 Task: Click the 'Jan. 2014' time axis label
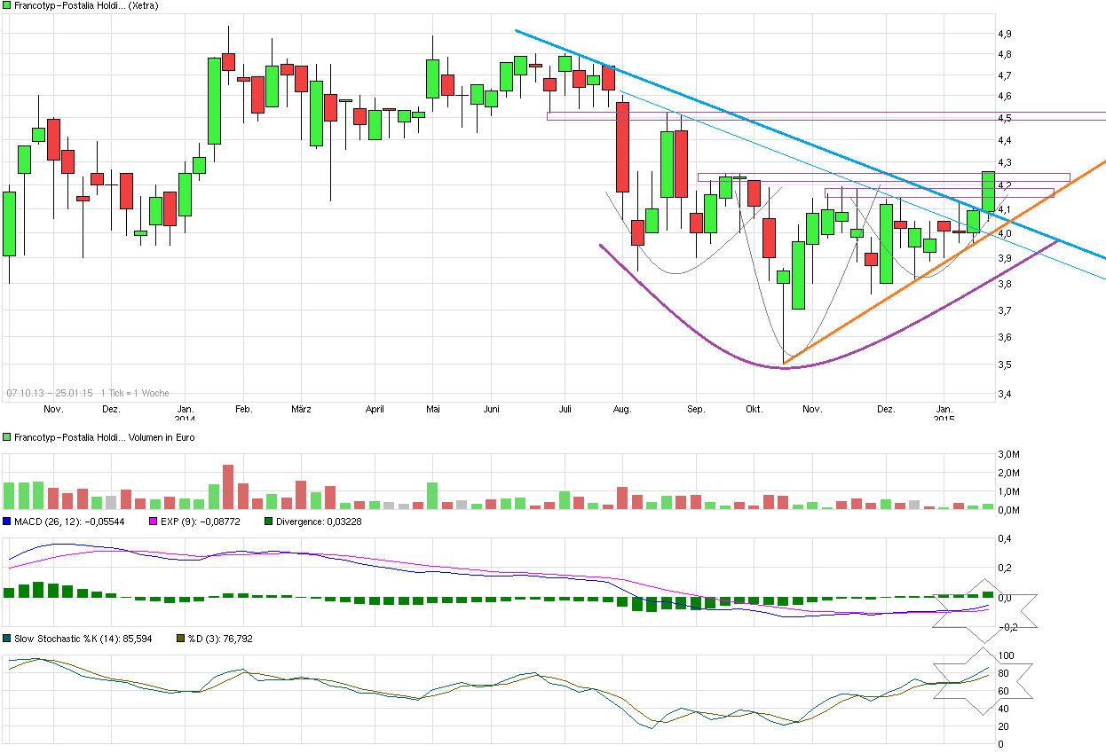(x=185, y=414)
